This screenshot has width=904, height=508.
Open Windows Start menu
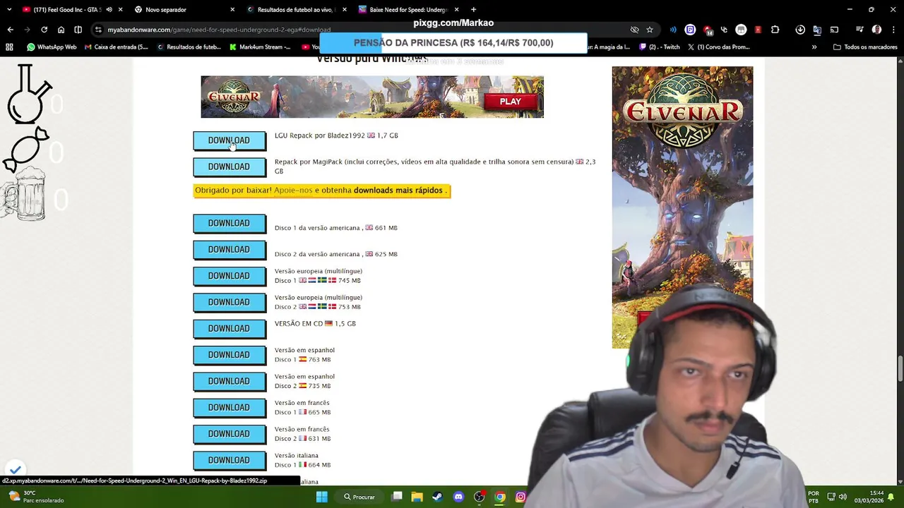[x=321, y=497]
